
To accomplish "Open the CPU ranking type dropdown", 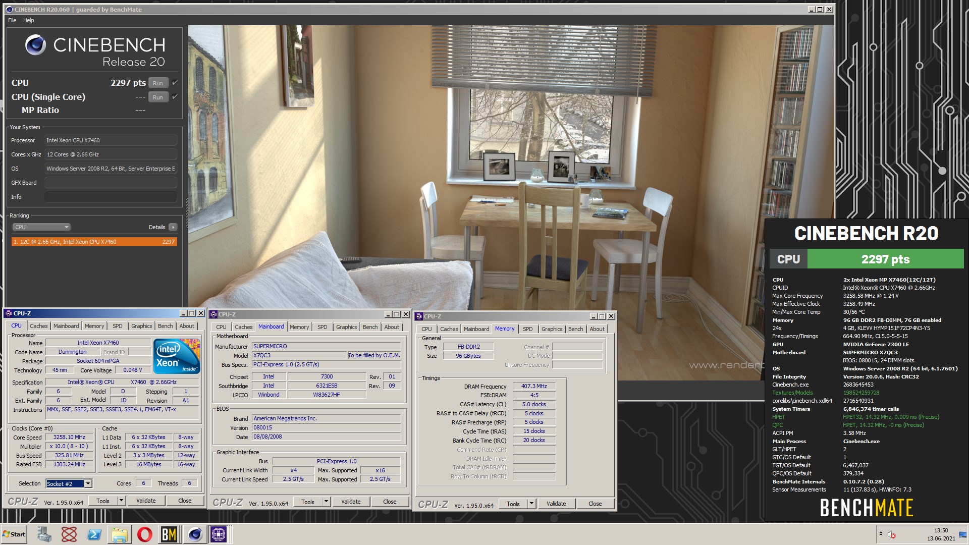I will (41, 227).
